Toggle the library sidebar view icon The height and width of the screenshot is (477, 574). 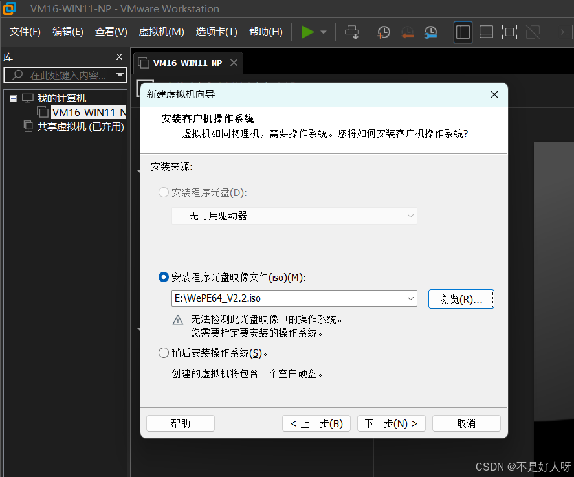(463, 32)
